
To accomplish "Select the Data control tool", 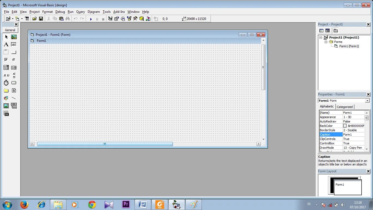I will [14, 106].
